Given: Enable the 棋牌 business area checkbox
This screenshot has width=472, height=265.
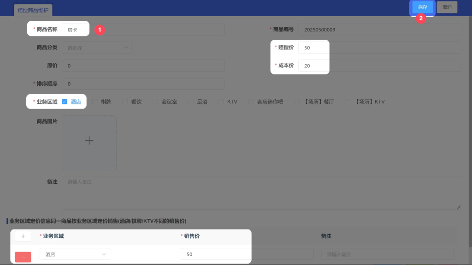Looking at the screenshot, I should [95, 102].
